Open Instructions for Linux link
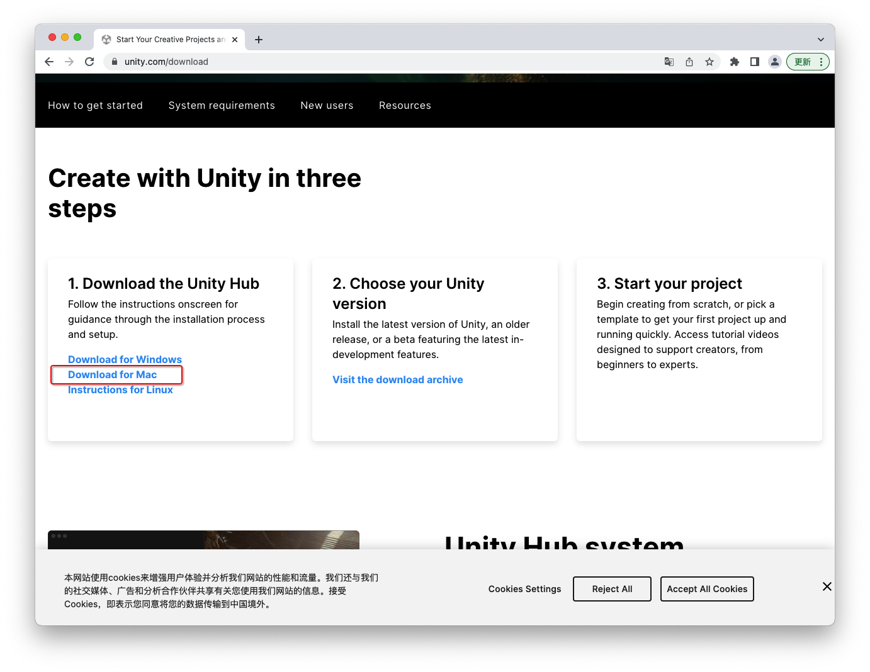The width and height of the screenshot is (870, 672). [120, 390]
